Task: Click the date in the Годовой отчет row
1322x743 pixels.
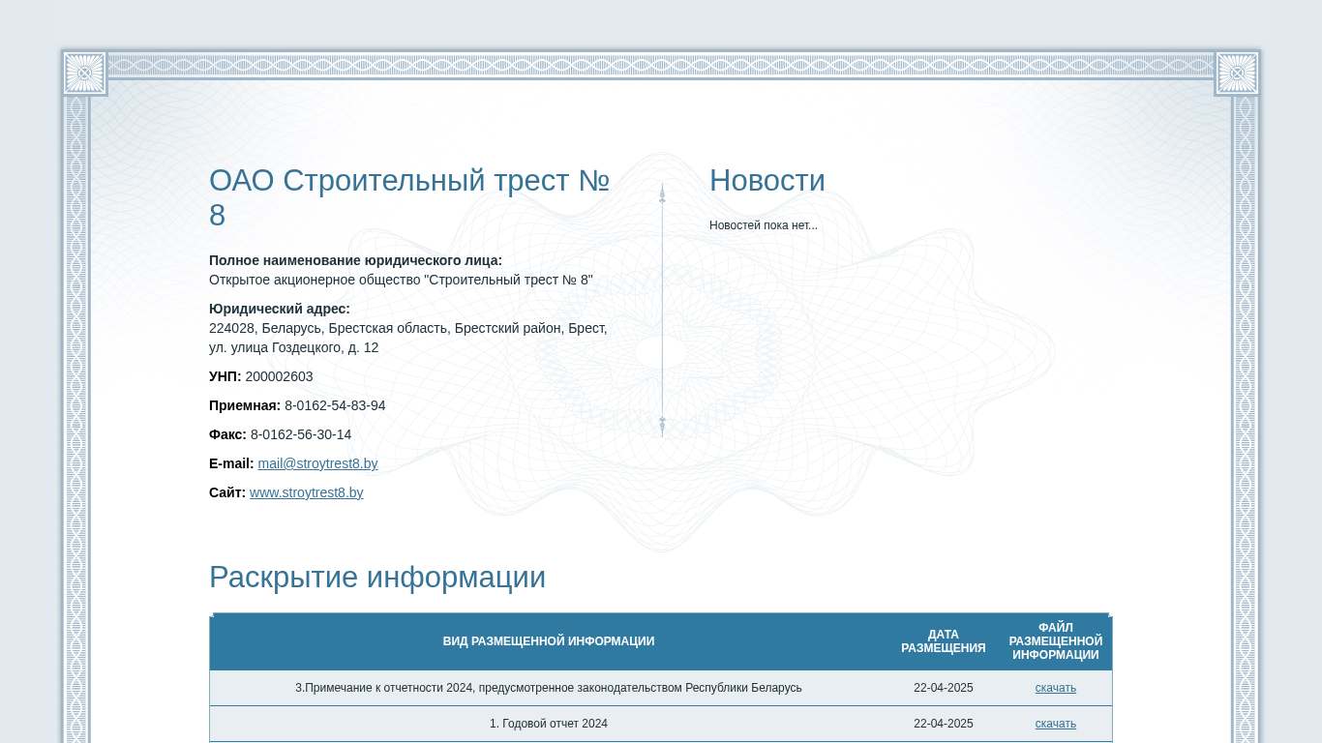Action: [943, 724]
